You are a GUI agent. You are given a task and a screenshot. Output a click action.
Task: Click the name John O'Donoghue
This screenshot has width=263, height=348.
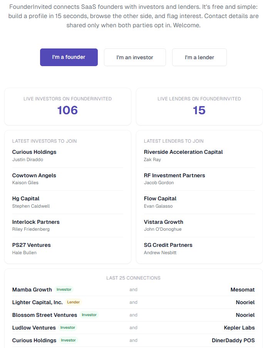[x=162, y=229]
